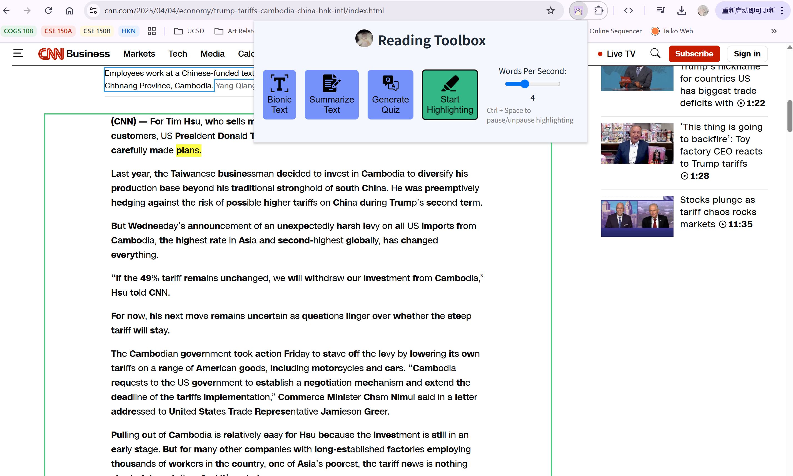
Task: Open the Chrome three-dot menu
Action: 782,11
